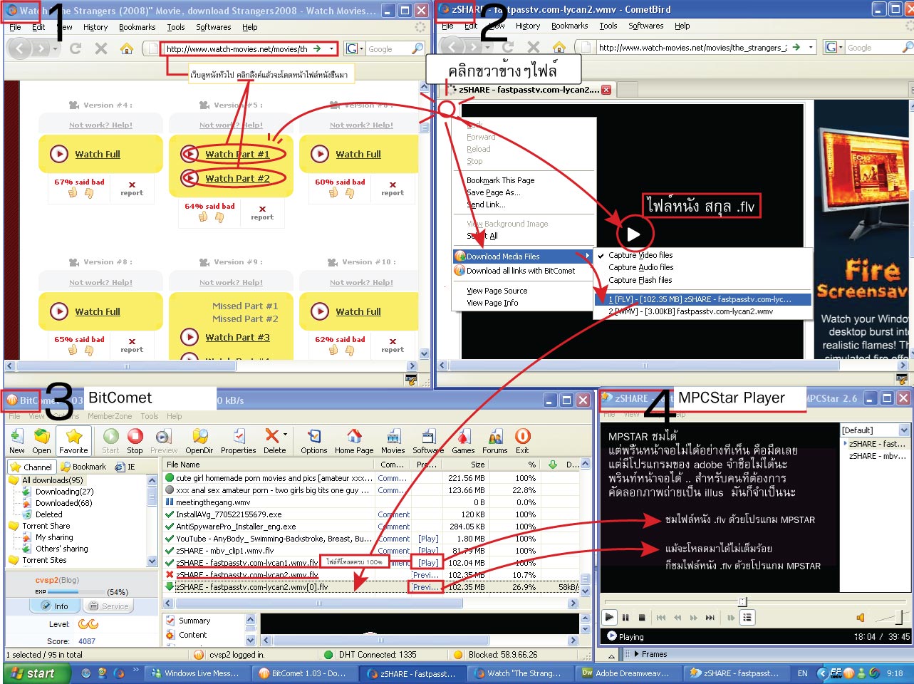The width and height of the screenshot is (914, 684).
Task: Click the Properties icon in BitComet toolbar
Action: click(x=239, y=436)
